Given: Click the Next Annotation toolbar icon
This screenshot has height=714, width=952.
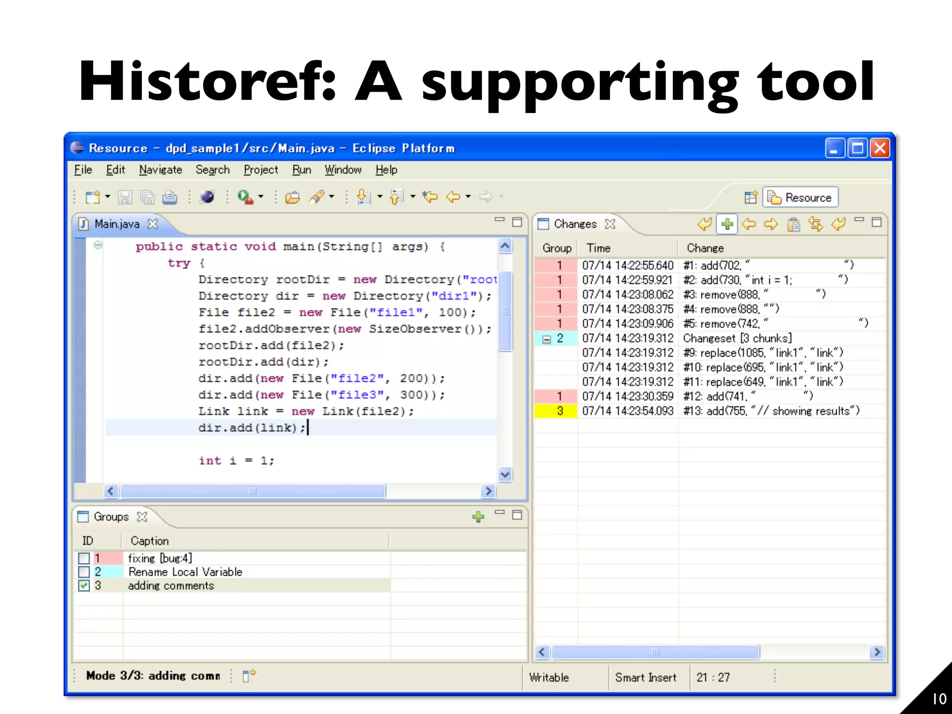Looking at the screenshot, I should point(364,197).
